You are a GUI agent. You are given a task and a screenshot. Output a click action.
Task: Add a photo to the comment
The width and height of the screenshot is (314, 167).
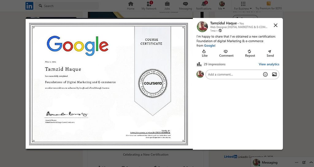[x=274, y=74]
